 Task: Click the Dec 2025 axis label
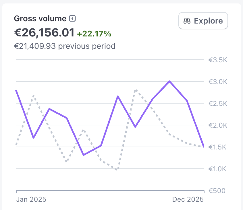pyautogui.click(x=188, y=199)
